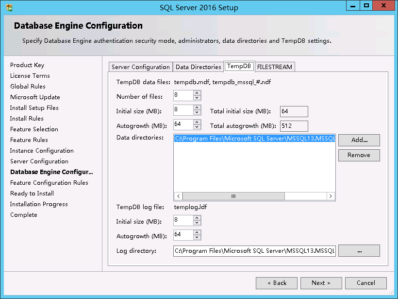Screen dimensions: 398x299
Task: Select Global Rules step in sidebar
Action: [28, 87]
